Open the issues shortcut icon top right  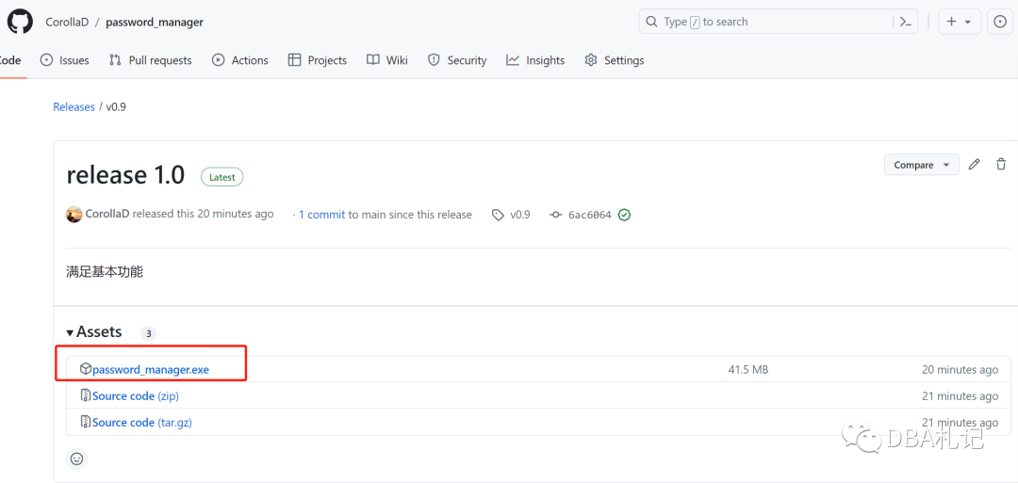pos(1000,22)
